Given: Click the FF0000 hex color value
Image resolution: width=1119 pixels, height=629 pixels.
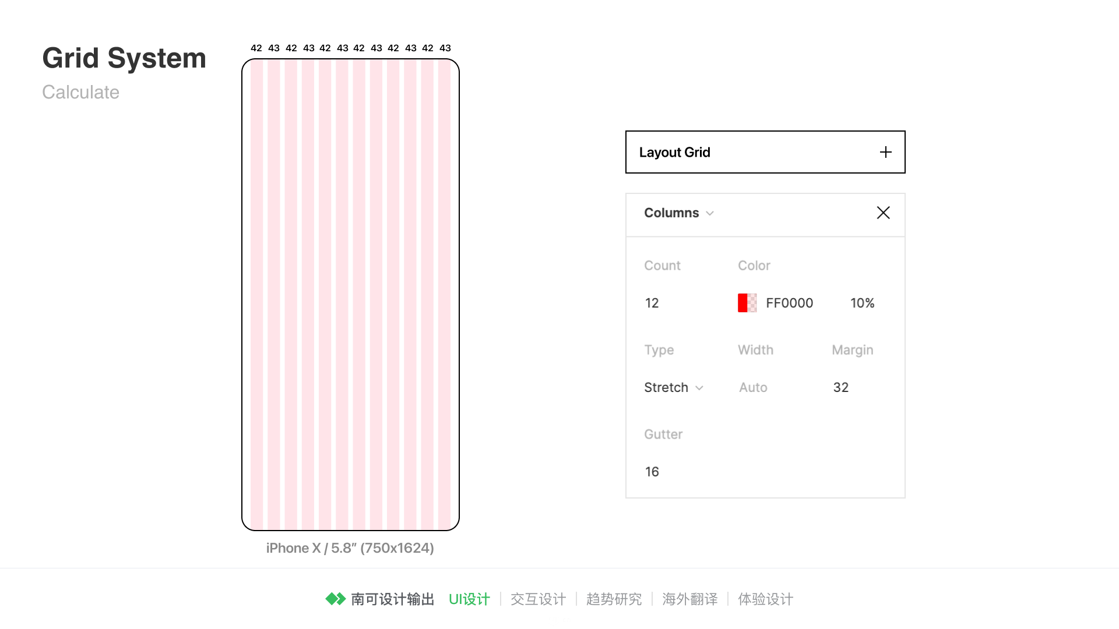Looking at the screenshot, I should pyautogui.click(x=789, y=303).
